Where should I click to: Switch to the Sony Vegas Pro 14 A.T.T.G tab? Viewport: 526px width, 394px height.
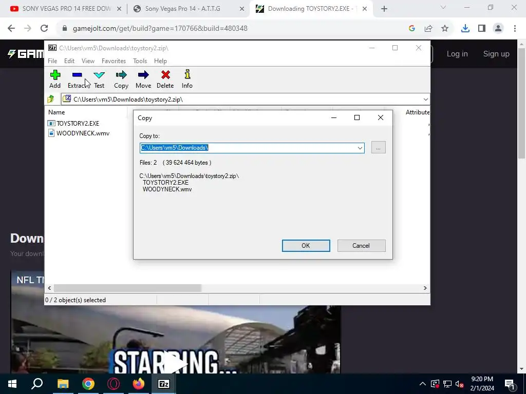183,9
